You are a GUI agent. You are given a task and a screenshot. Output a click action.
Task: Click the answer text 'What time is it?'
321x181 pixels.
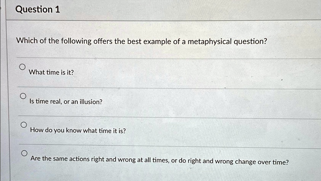click(x=51, y=72)
